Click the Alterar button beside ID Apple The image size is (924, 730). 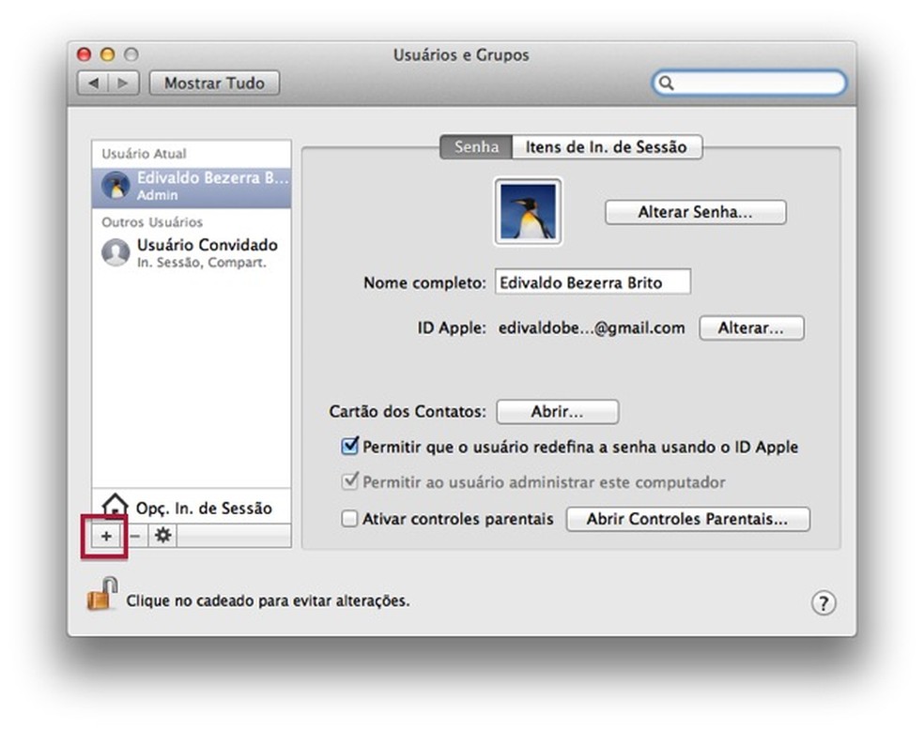coord(751,327)
